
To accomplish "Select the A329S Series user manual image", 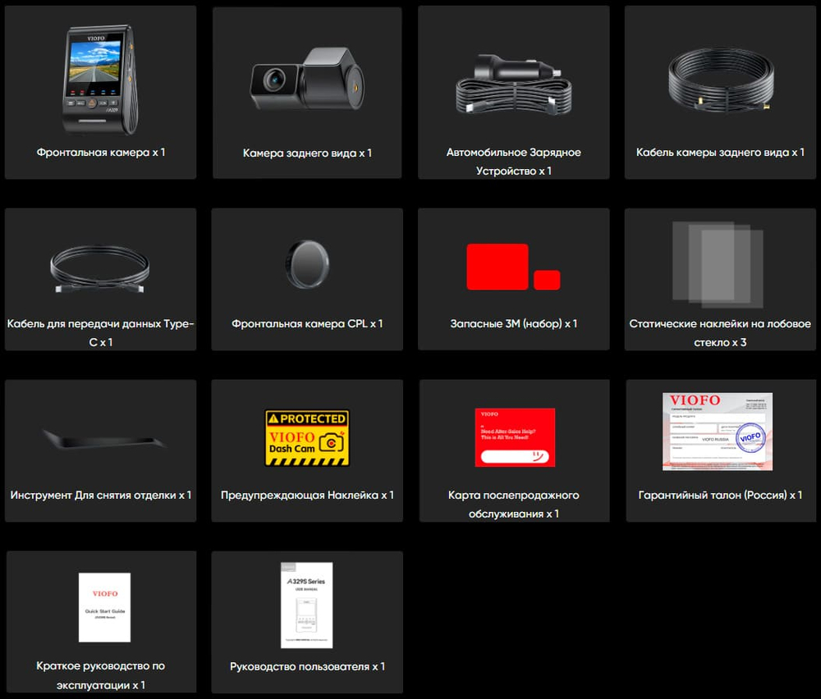I will click(x=307, y=605).
